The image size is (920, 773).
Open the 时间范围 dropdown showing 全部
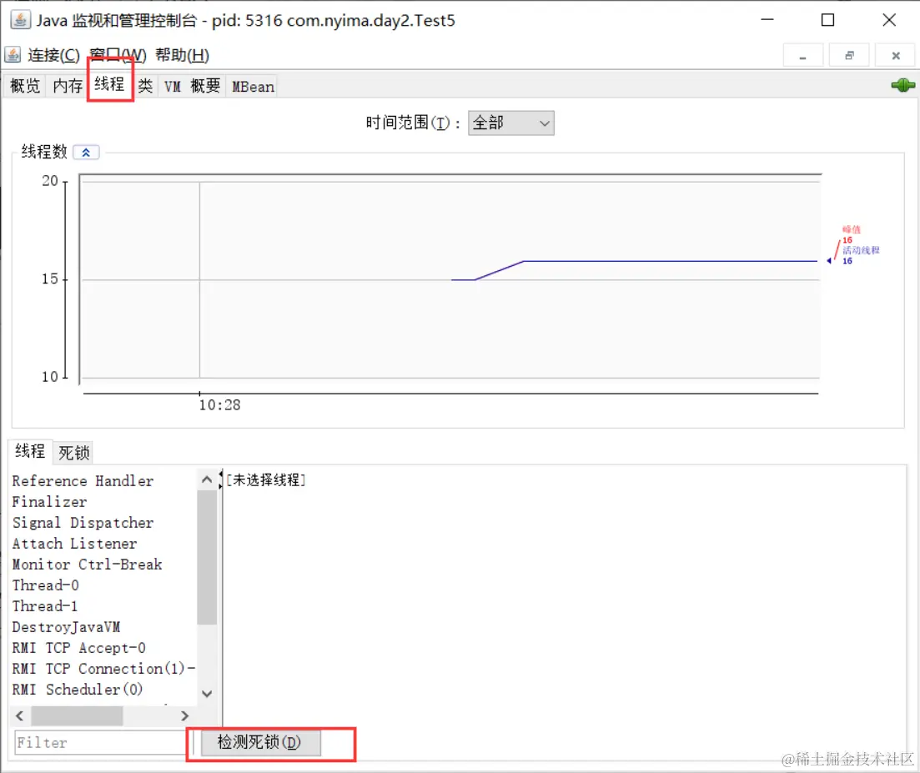[511, 123]
